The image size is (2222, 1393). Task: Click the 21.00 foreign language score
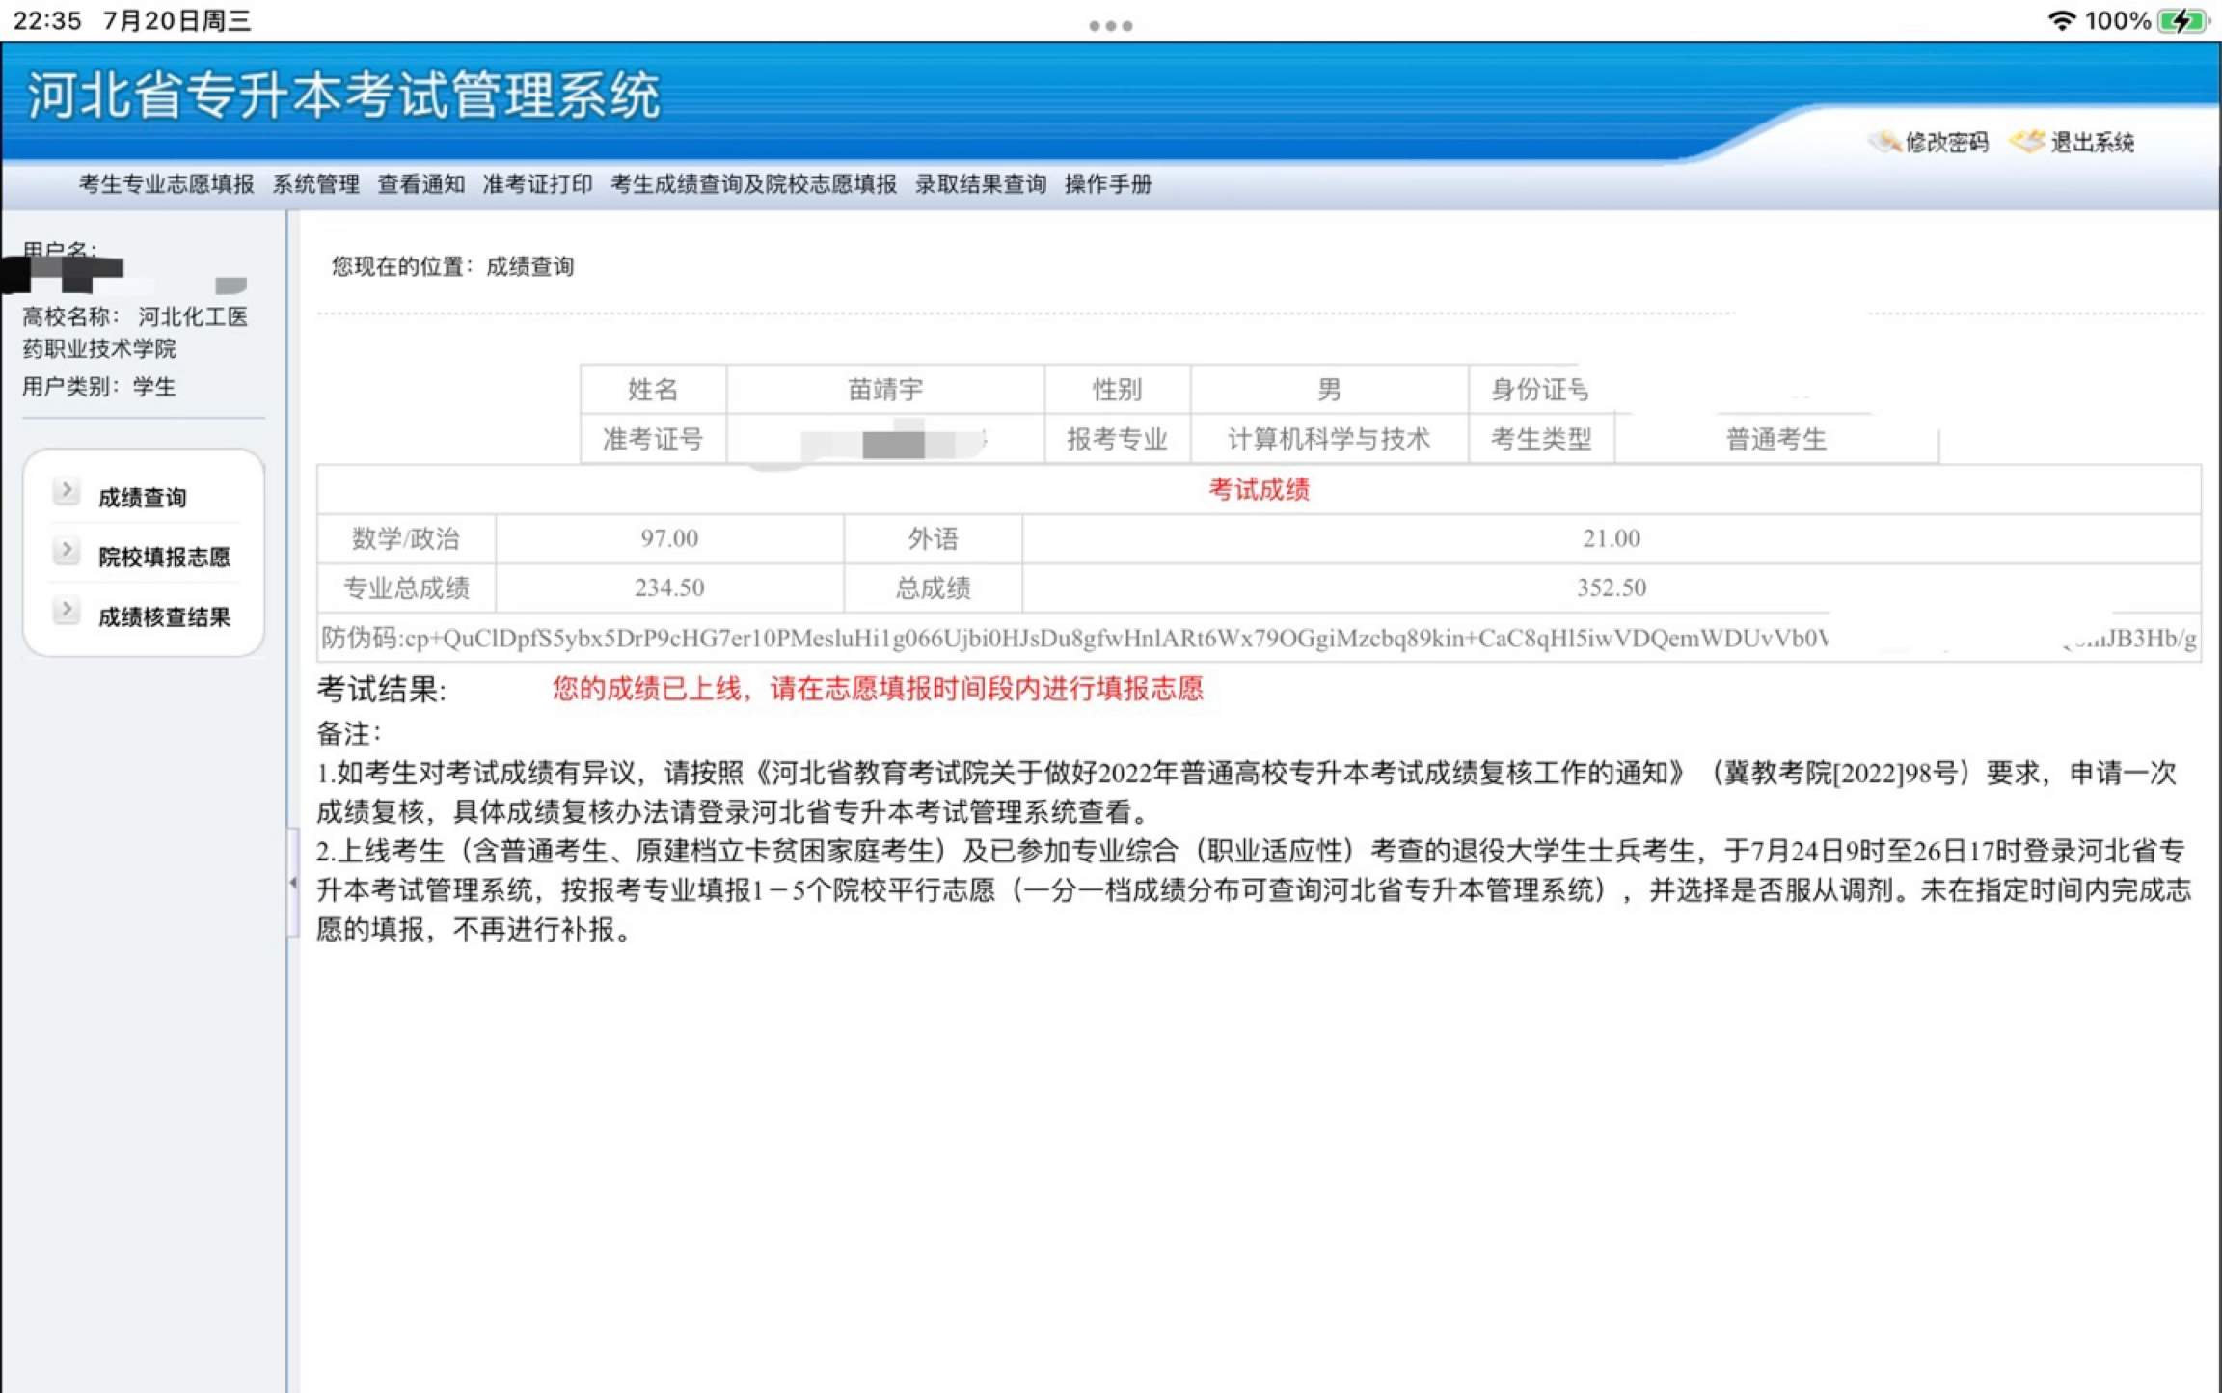pyautogui.click(x=1611, y=538)
